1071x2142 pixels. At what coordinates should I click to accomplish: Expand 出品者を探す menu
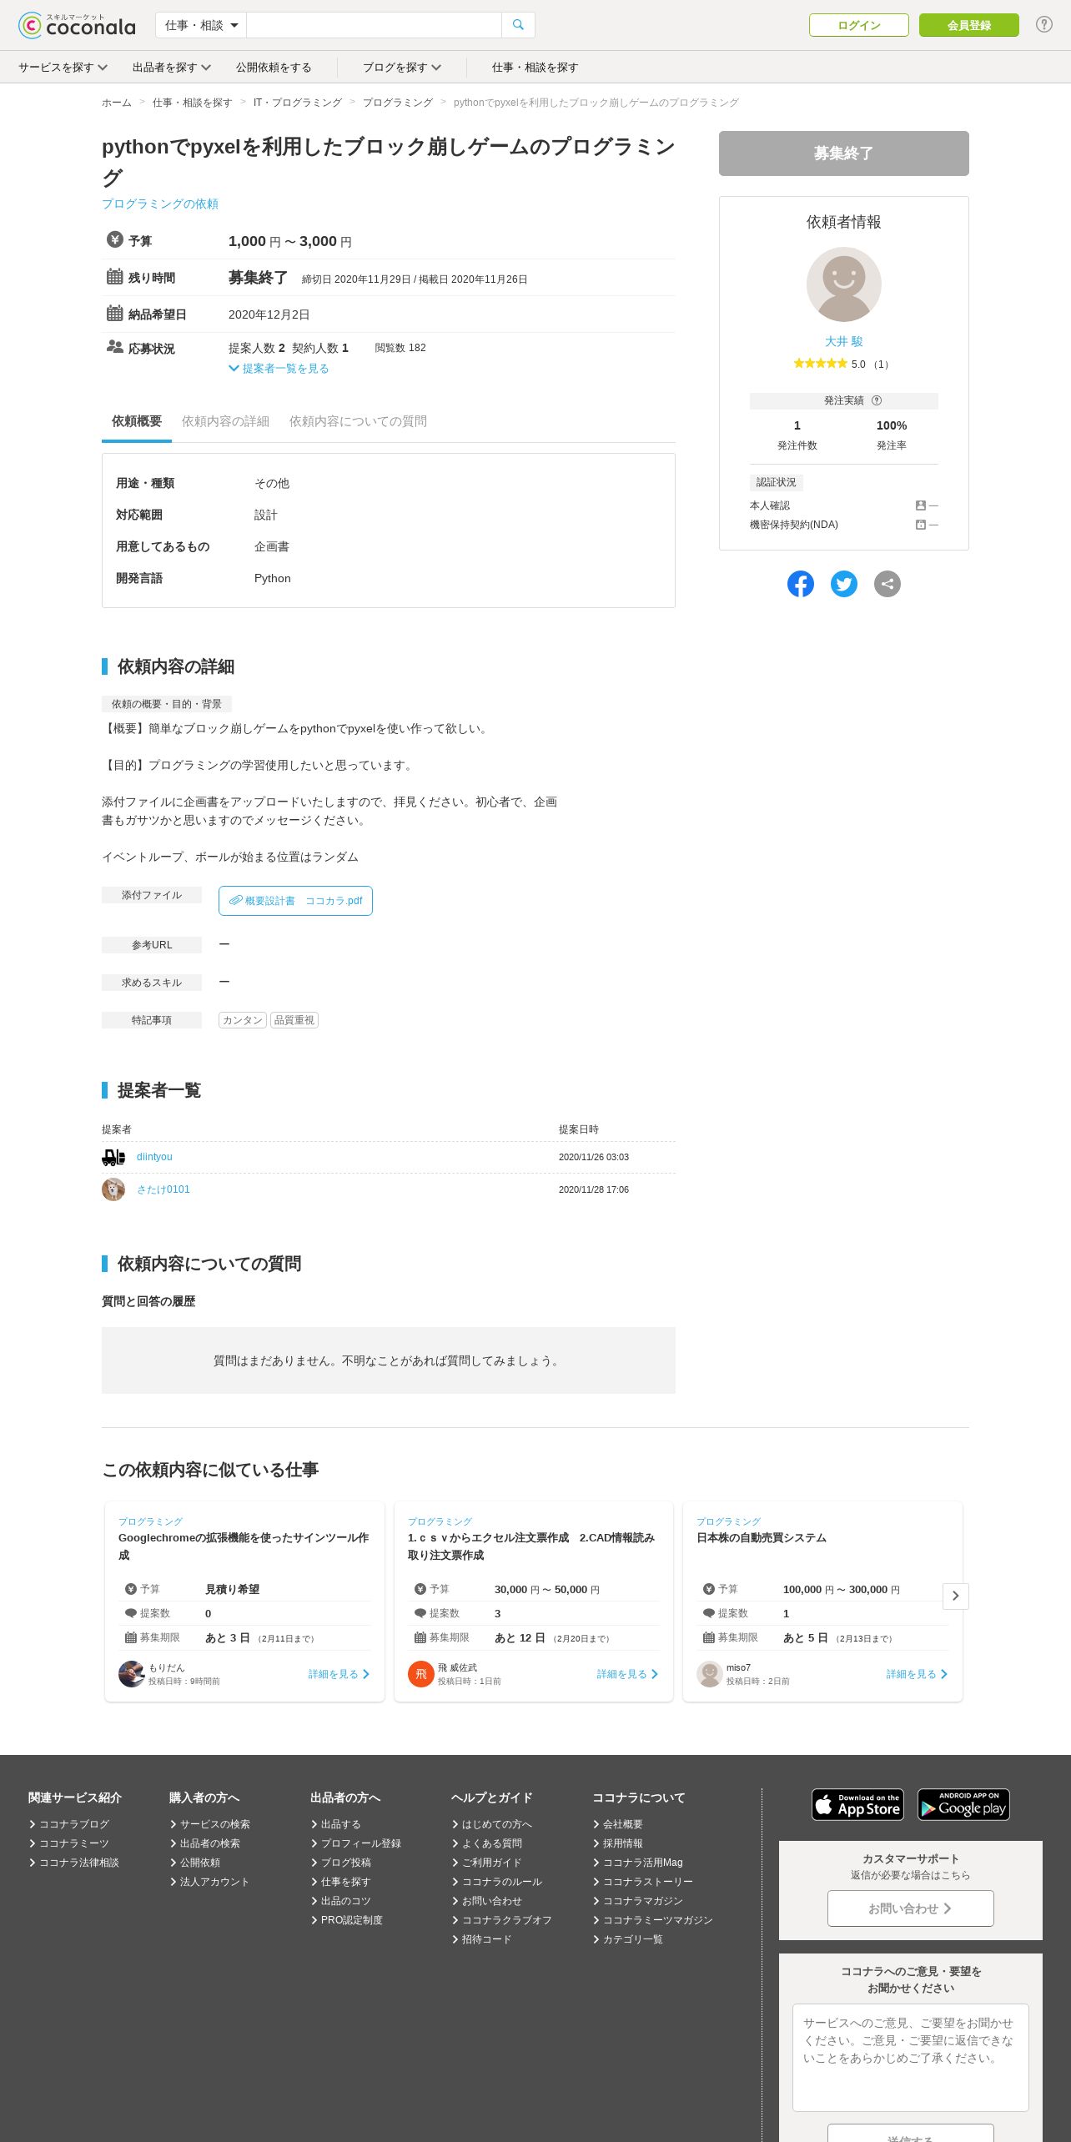point(171,68)
